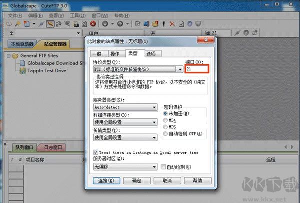Open the 协议类型 dropdown
The image size is (300, 203).
138,69
